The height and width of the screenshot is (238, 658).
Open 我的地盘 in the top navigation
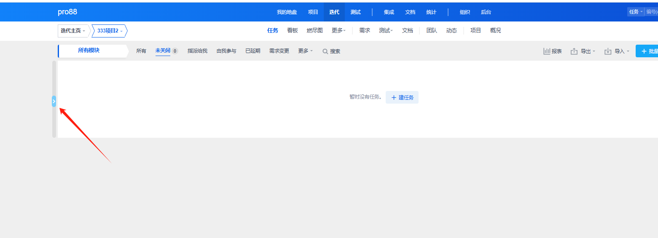287,12
